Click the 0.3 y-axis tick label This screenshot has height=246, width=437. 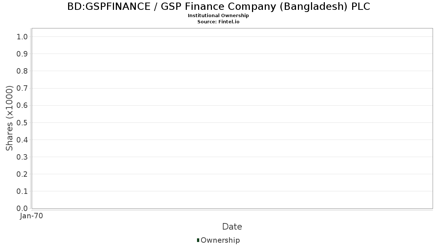(22, 157)
